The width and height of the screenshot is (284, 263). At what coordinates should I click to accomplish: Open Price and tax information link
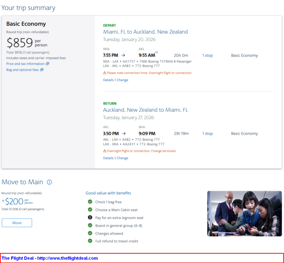[25, 64]
